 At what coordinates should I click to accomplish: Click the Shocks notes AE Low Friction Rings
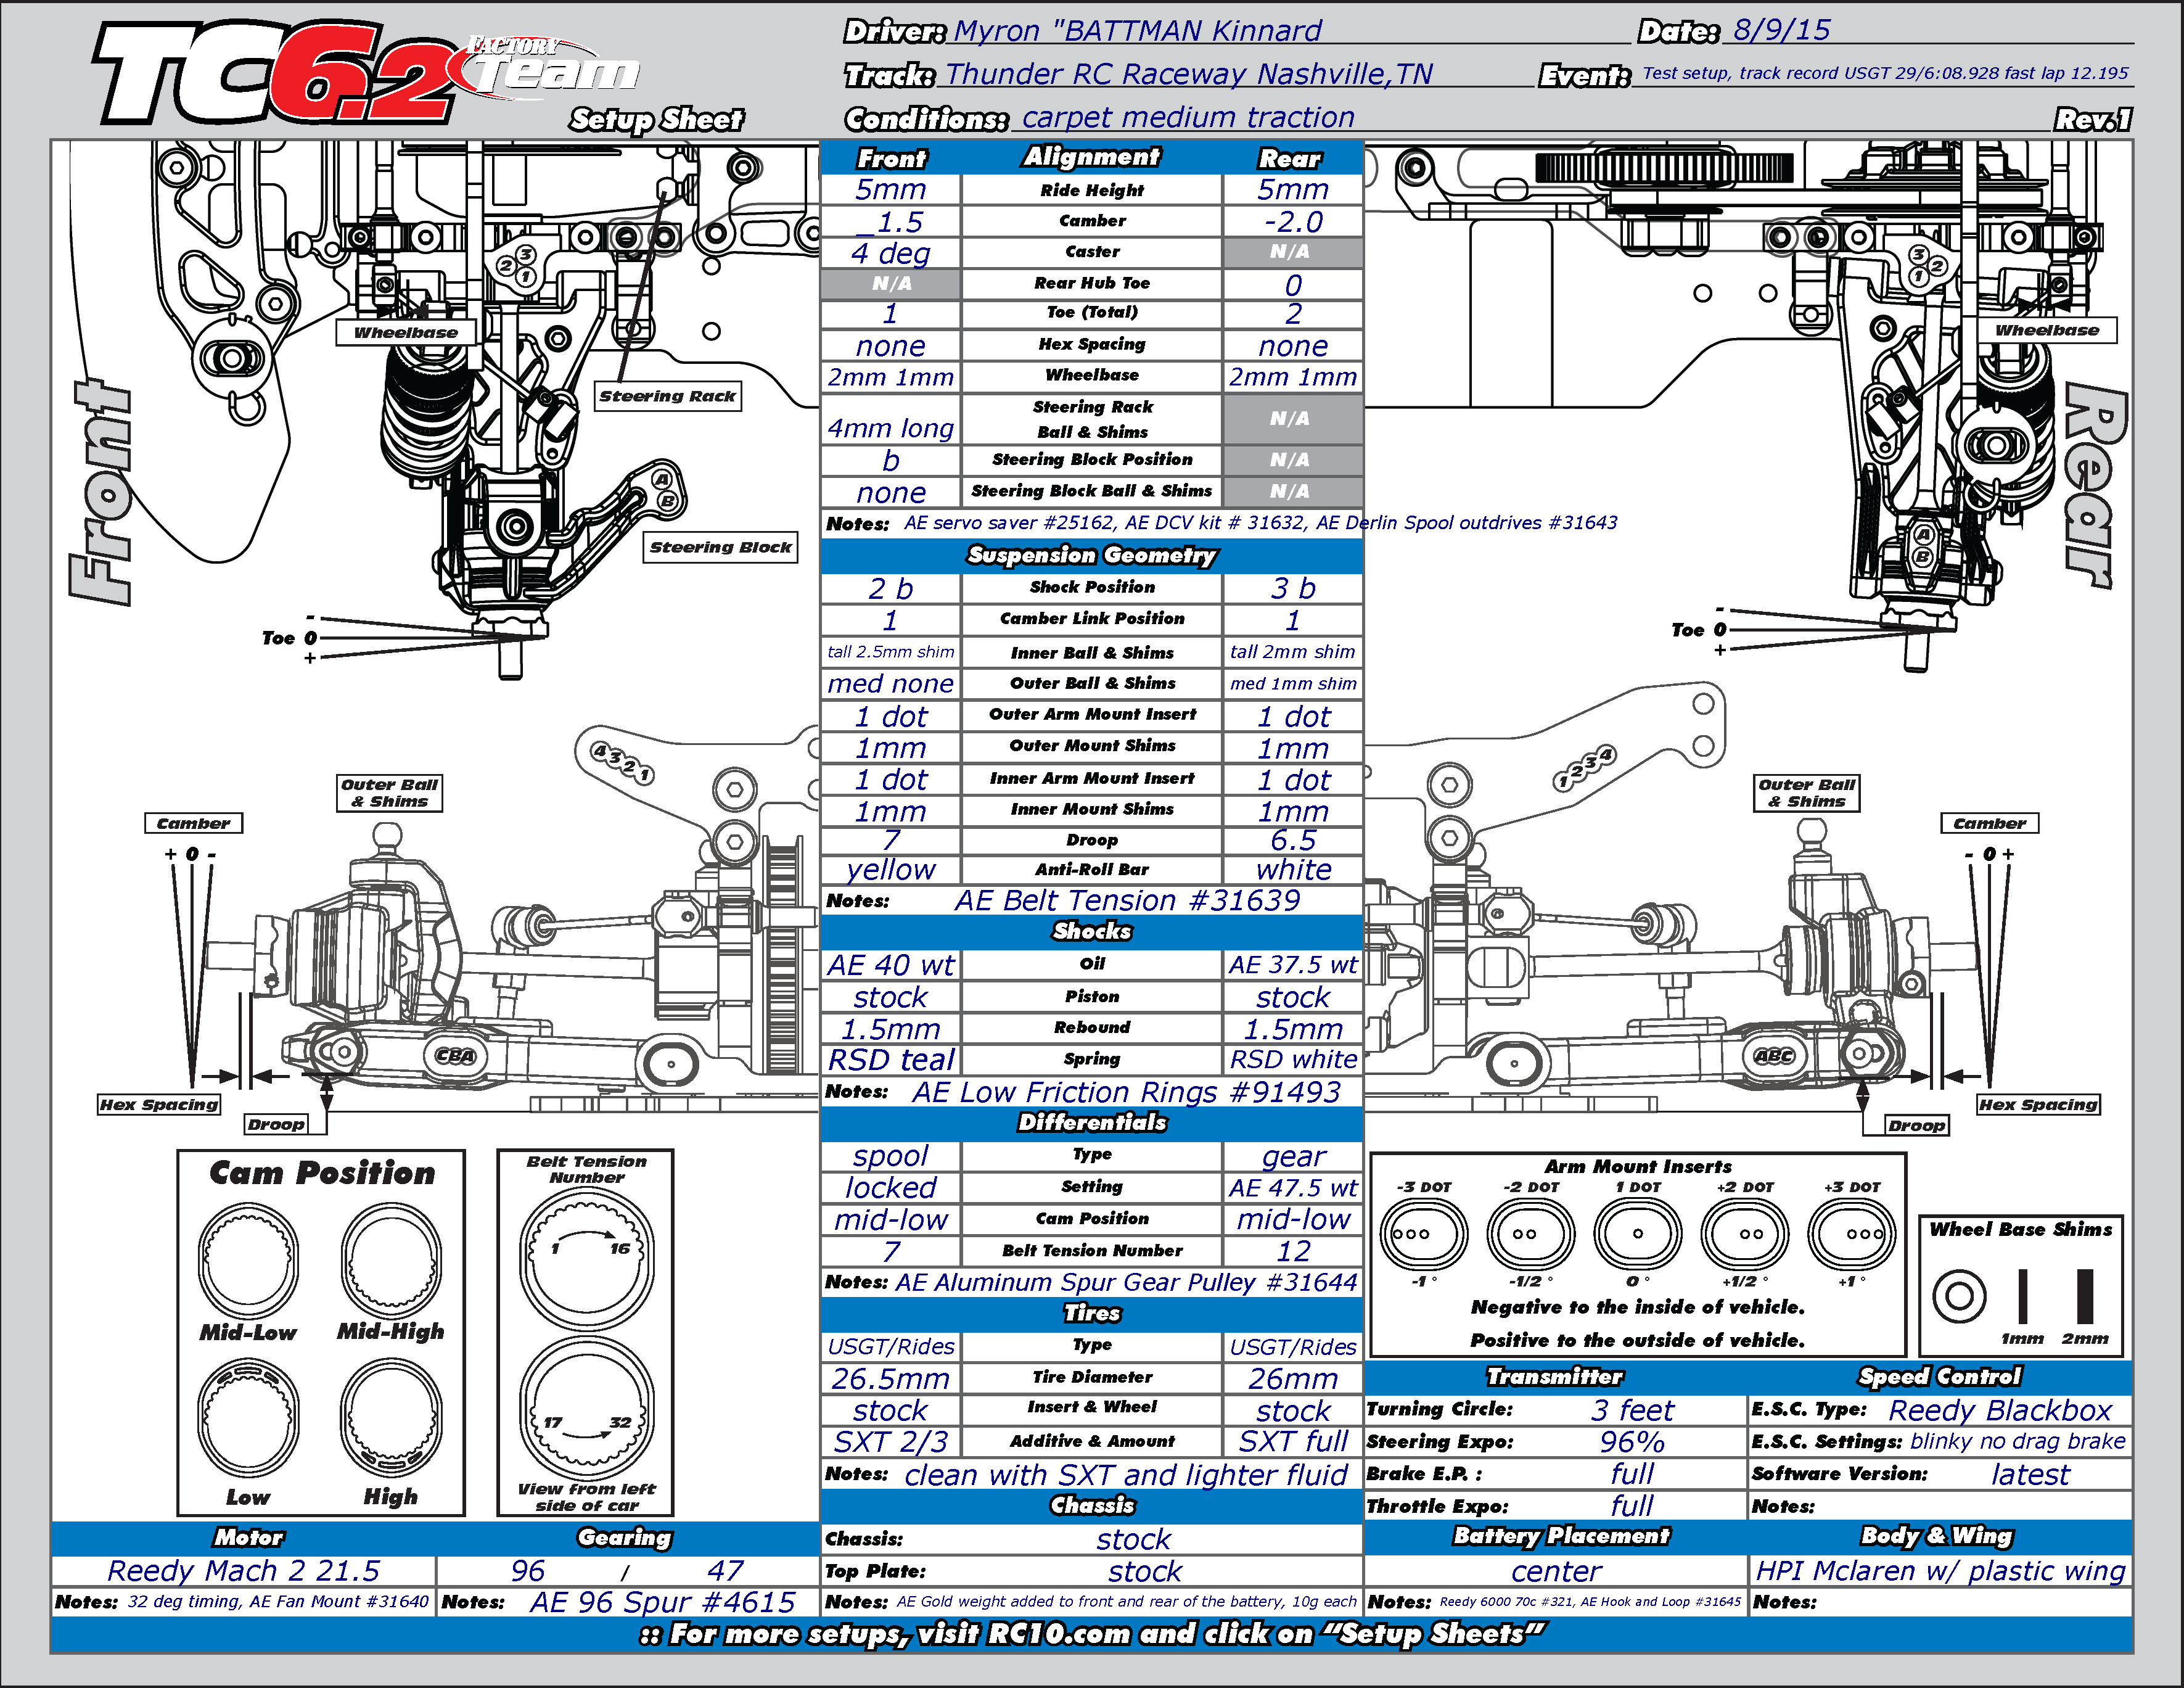[x=1126, y=1092]
